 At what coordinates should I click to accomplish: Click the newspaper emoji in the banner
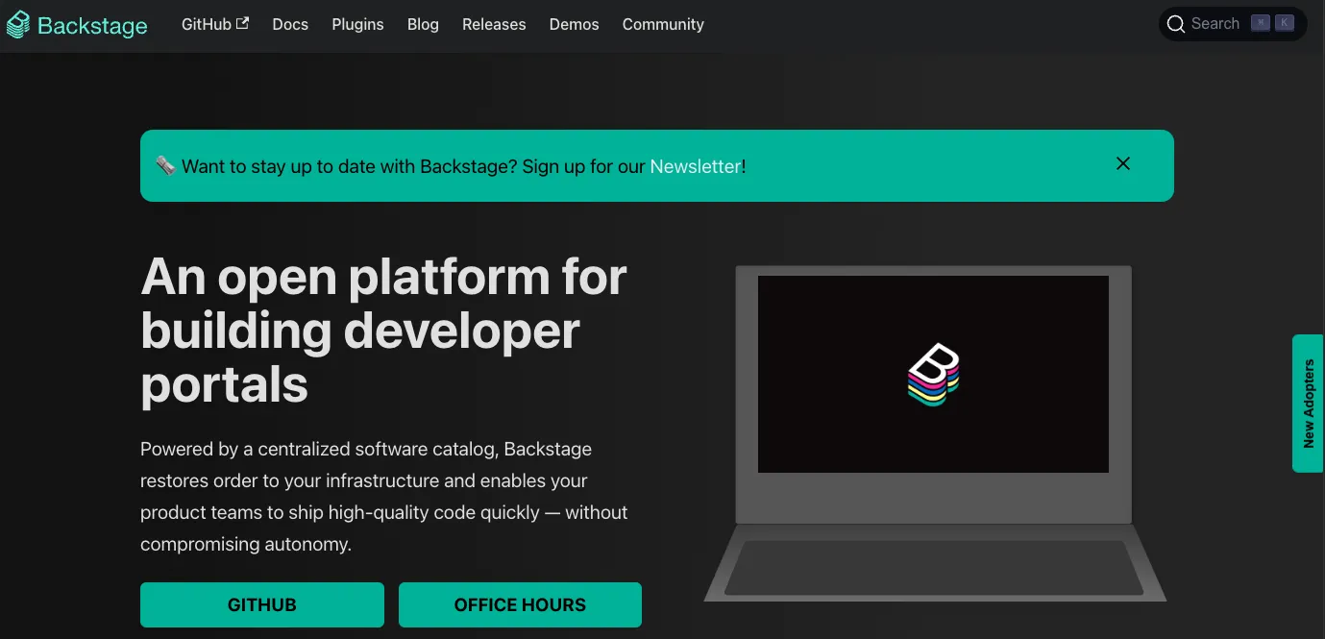(165, 166)
